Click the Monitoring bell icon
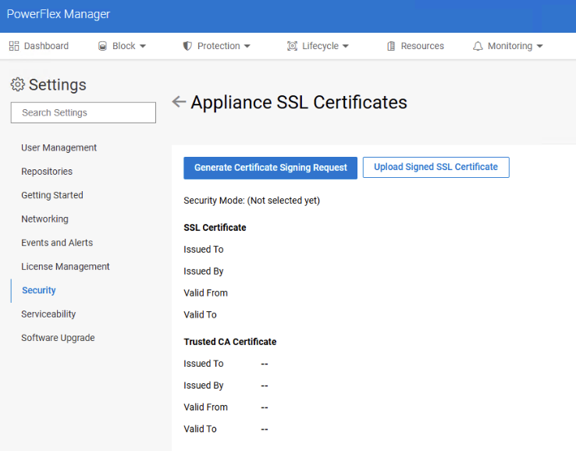This screenshot has width=576, height=451. [x=478, y=46]
